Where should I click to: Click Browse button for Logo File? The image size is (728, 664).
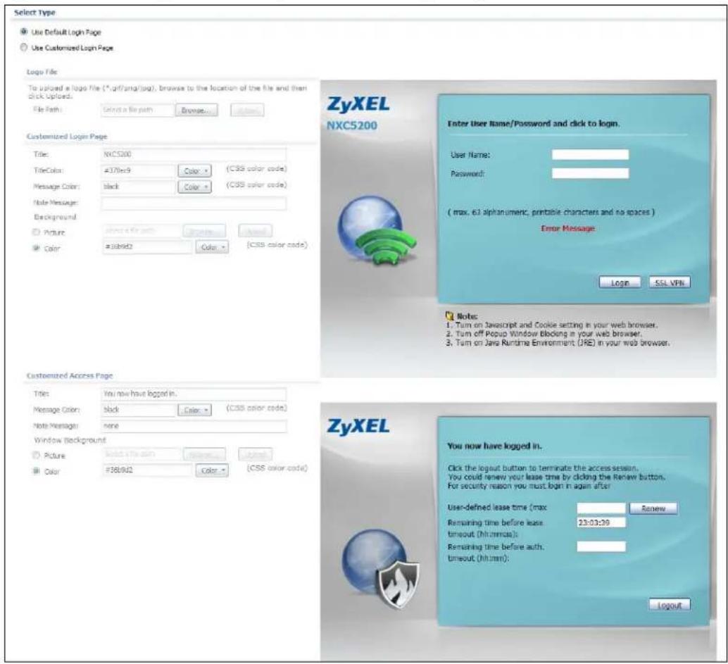coord(196,110)
